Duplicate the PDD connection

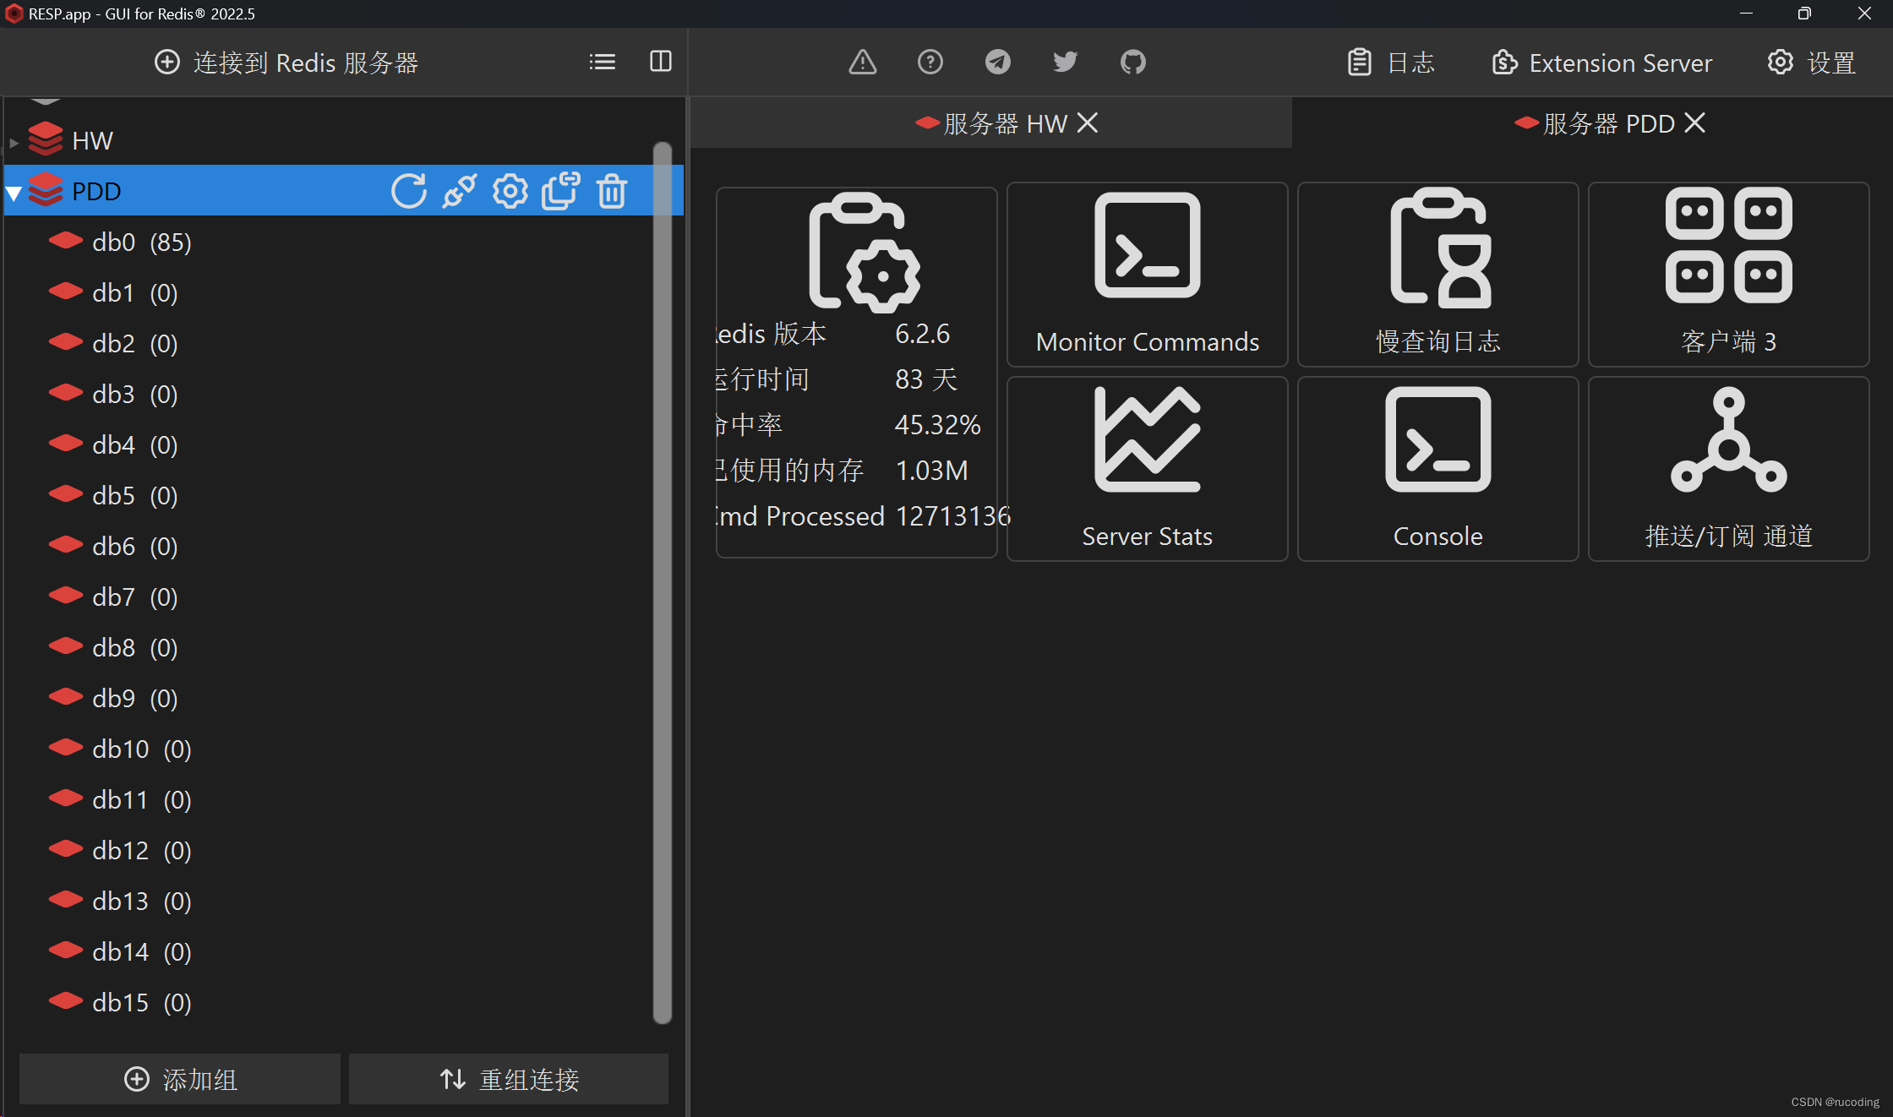pos(561,191)
